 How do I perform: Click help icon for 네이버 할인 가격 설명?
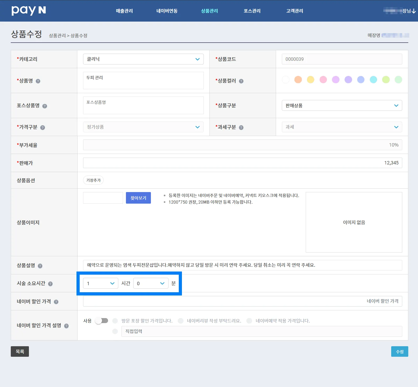[x=66, y=326]
